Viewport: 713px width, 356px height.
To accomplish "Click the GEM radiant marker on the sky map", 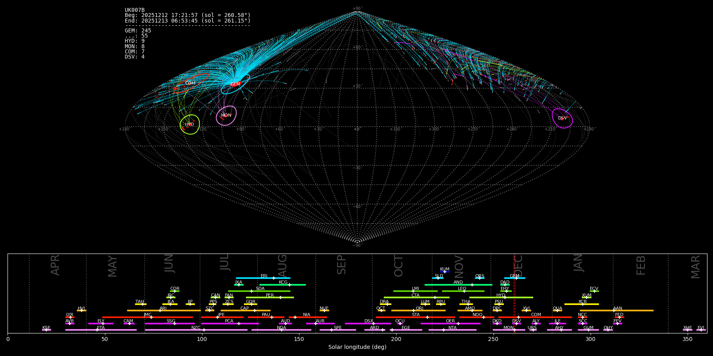I will (235, 84).
